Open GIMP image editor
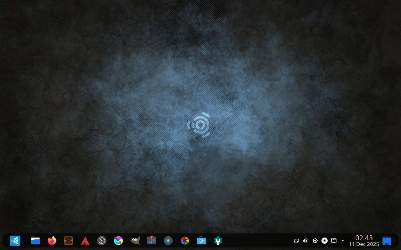Screen dimensions: 401x250 (135, 241)
